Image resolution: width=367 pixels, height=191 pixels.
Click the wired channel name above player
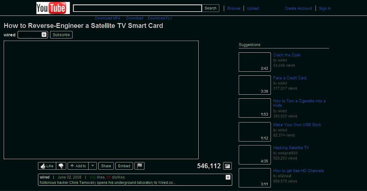tap(9, 35)
